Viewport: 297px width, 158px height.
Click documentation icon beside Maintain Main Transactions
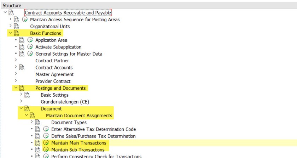pyautogui.click(x=38, y=143)
